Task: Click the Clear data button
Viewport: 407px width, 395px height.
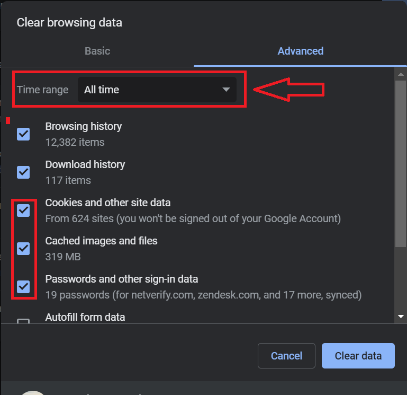Action: (358, 356)
